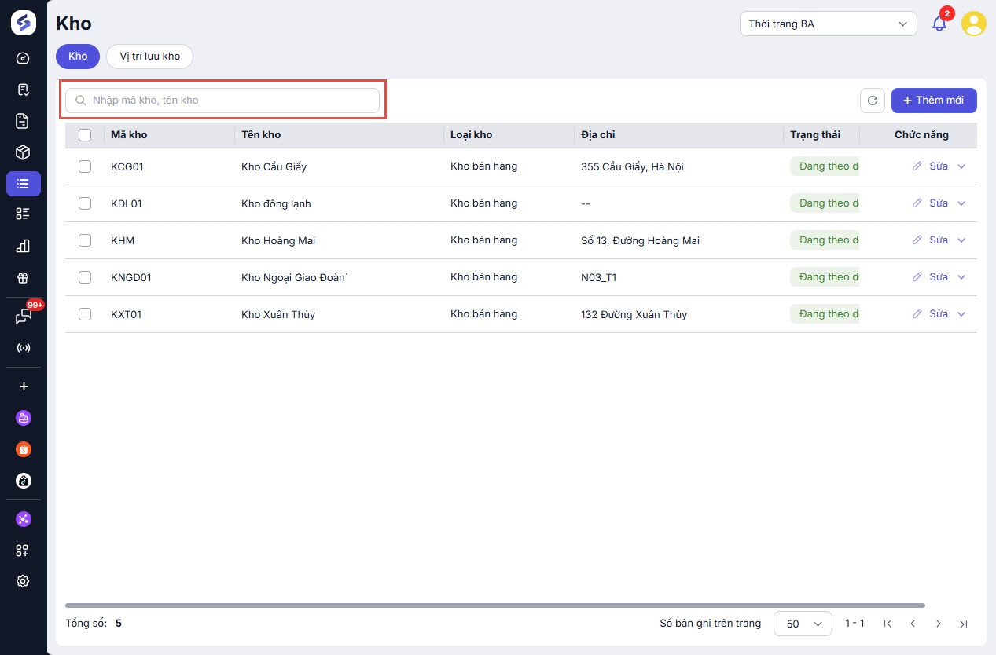Image resolution: width=996 pixels, height=655 pixels.
Task: Click Sửa for Kho đông lạnh
Action: pos(939,203)
